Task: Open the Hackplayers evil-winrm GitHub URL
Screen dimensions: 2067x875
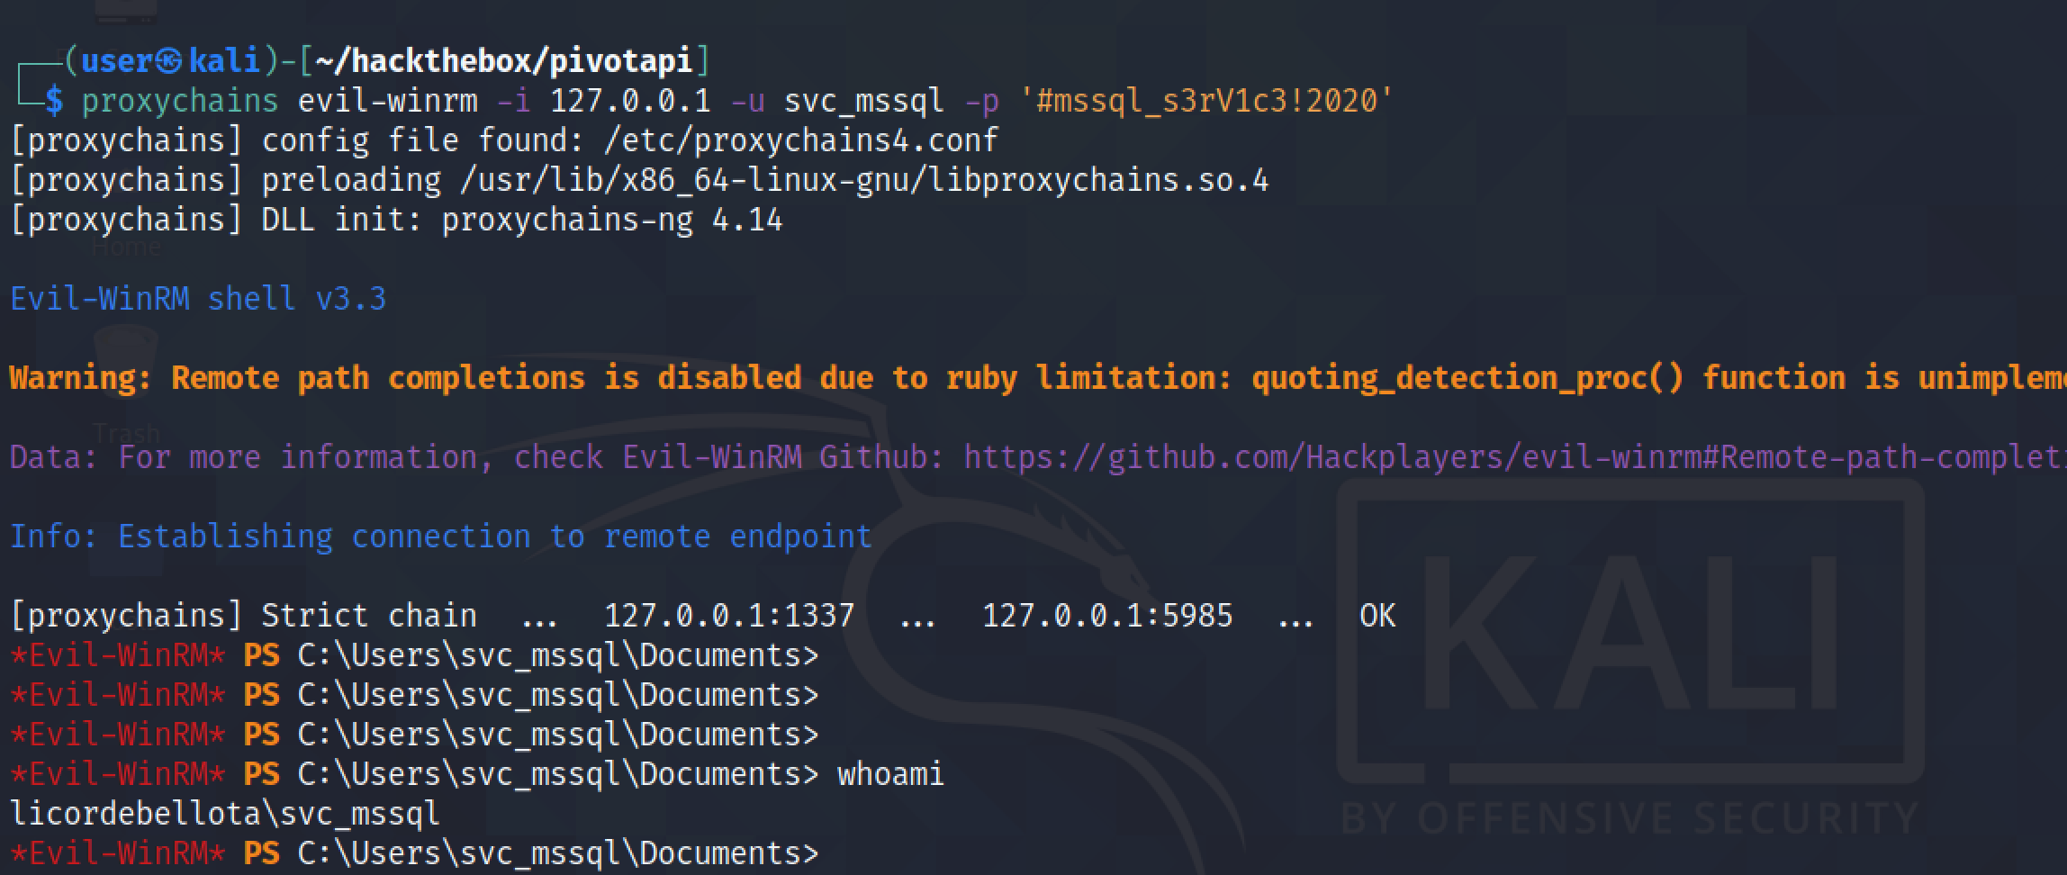Action: pos(1515,456)
